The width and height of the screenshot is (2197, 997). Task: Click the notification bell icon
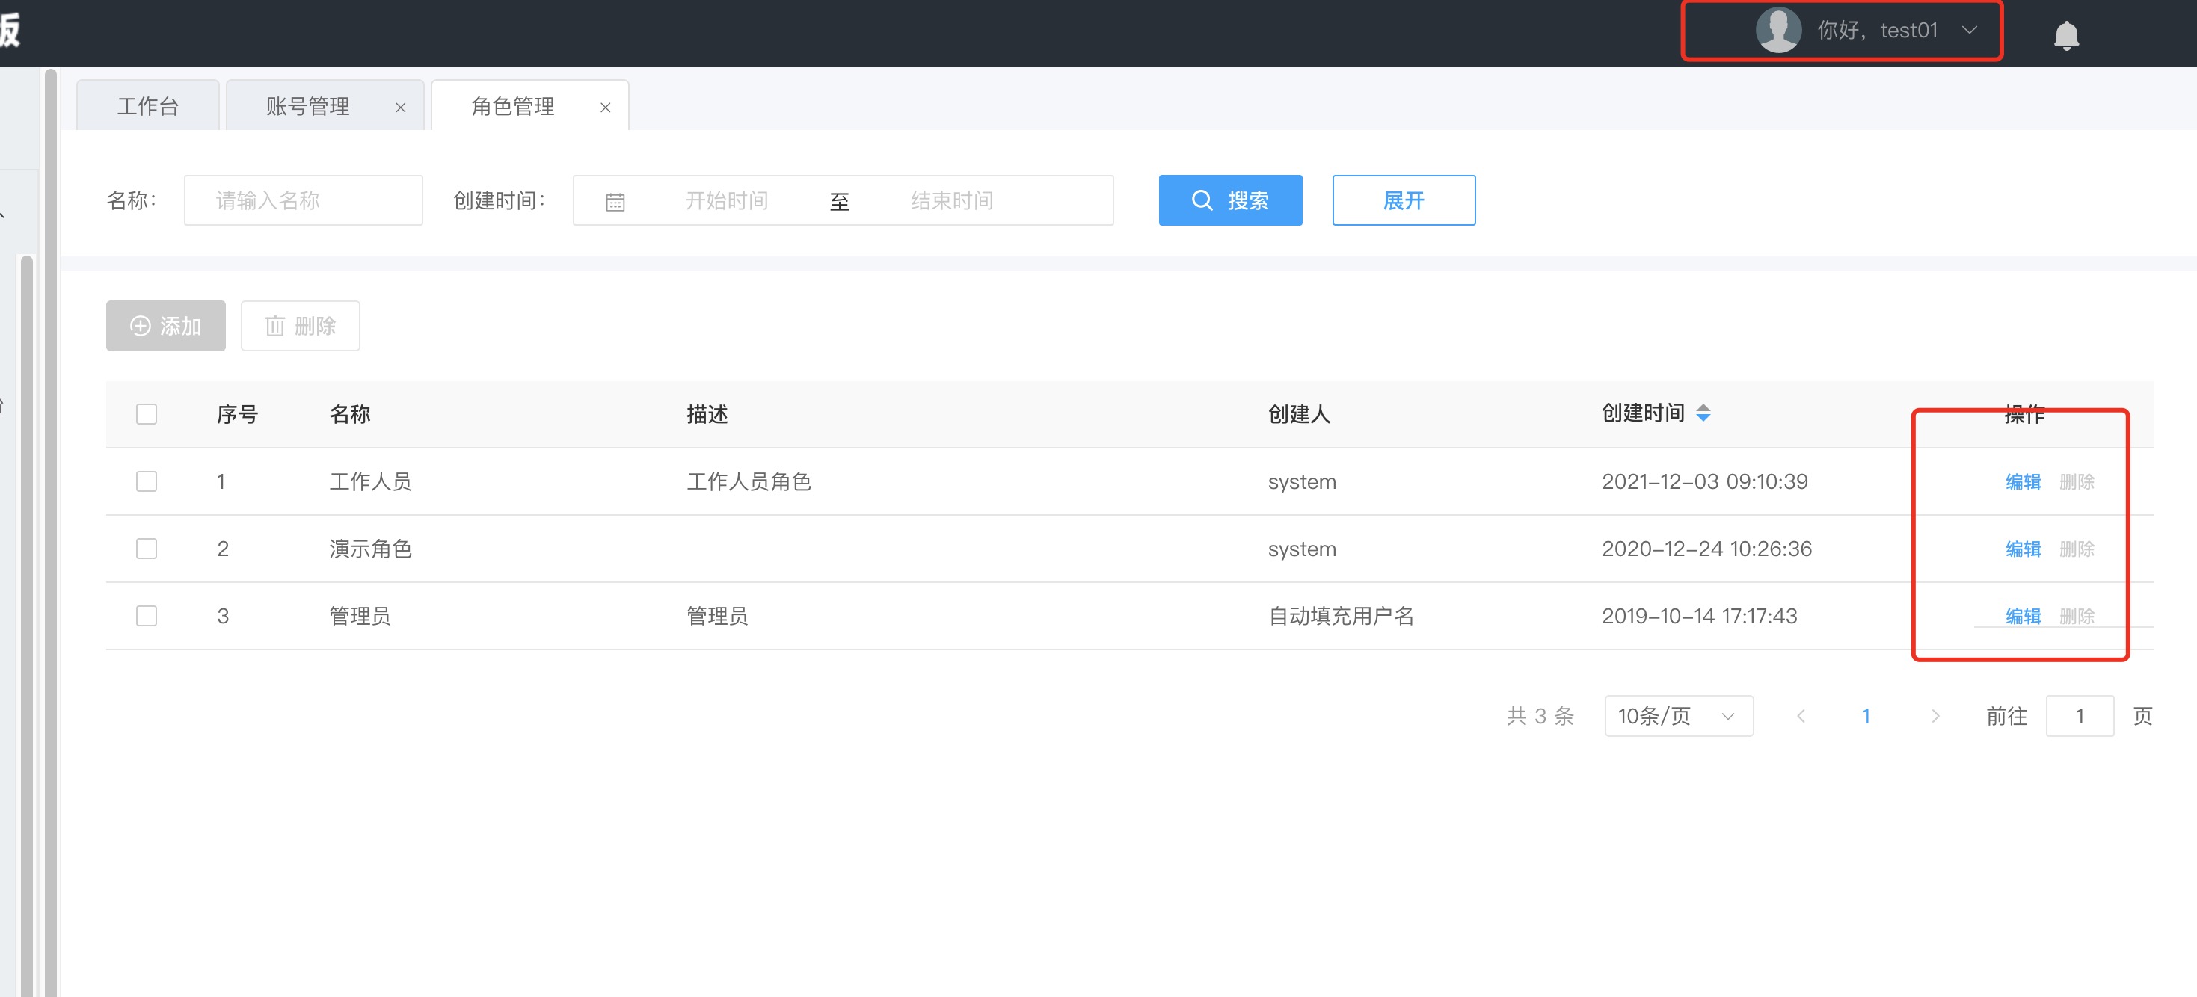click(2065, 35)
